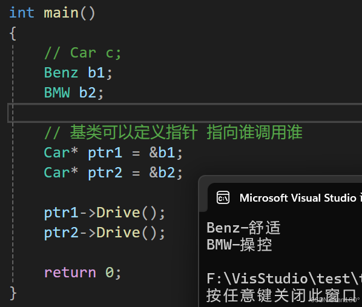Image resolution: width=362 pixels, height=307 pixels.
Task: Click the 'BMW' type in b2 declaration
Action: [x=57, y=93]
